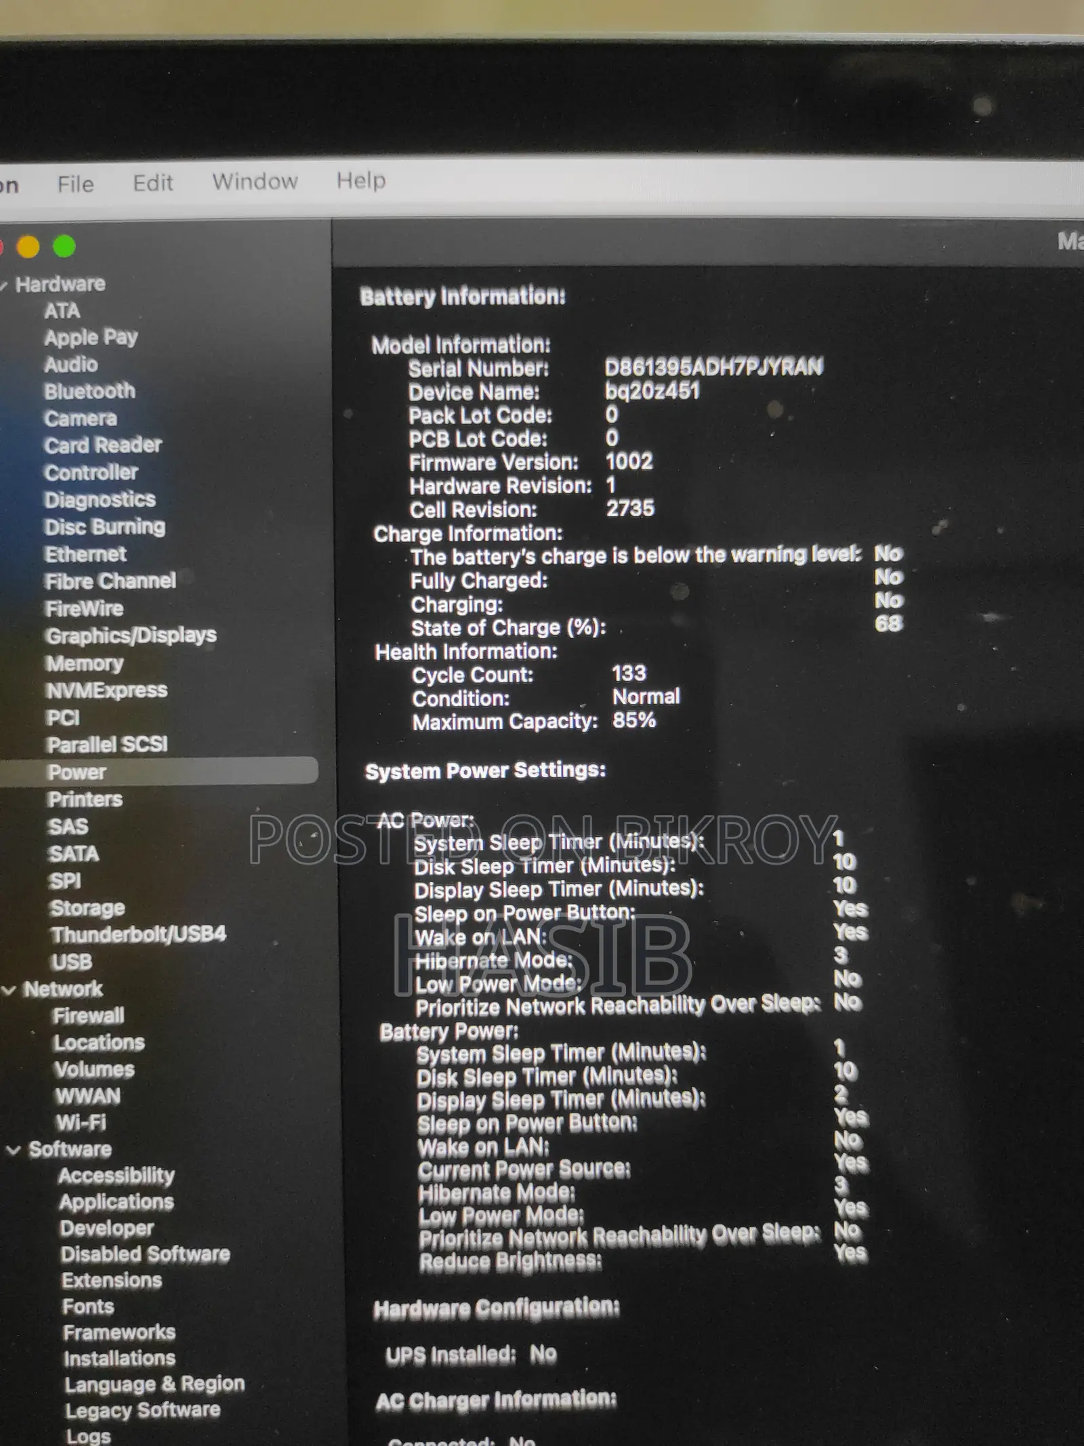Click the Firmware Version value 1002
This screenshot has height=1446, width=1084.
(629, 461)
